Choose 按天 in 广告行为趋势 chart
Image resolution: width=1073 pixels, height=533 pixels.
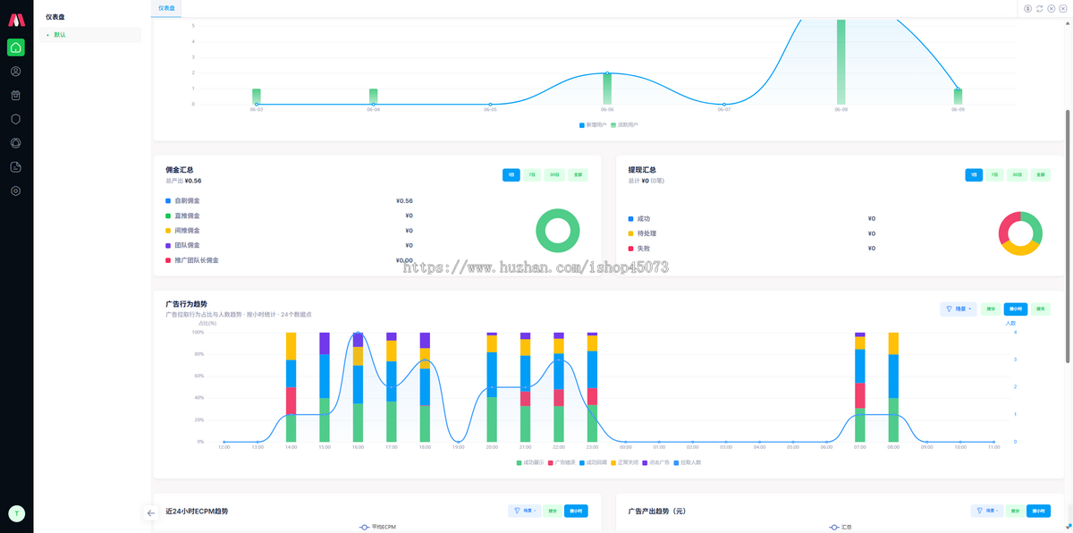click(x=1041, y=309)
